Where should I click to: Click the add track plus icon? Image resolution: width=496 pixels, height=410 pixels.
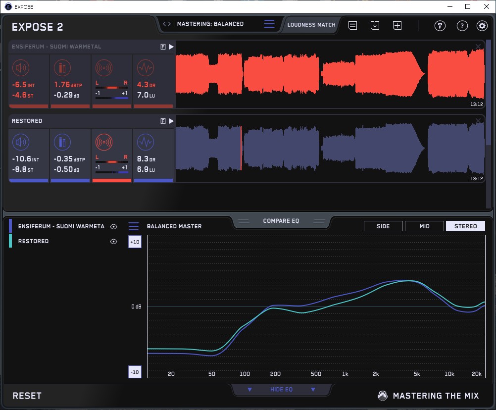point(397,26)
